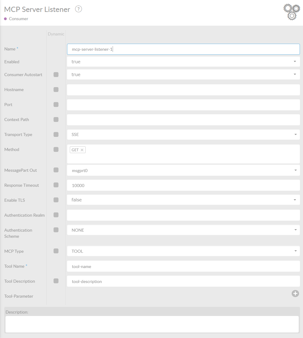Click the Response Timeout field with 10000
This screenshot has width=303, height=338.
pos(183,185)
